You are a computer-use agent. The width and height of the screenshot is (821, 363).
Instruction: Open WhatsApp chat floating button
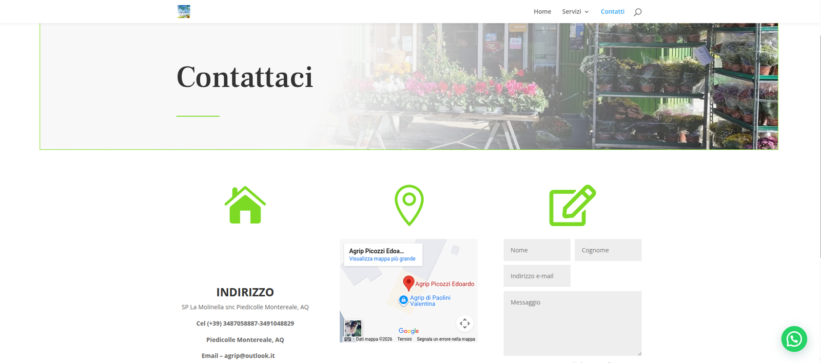794,339
